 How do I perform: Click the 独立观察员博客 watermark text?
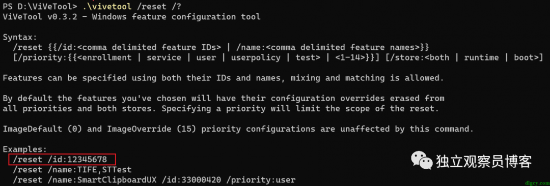484,161
